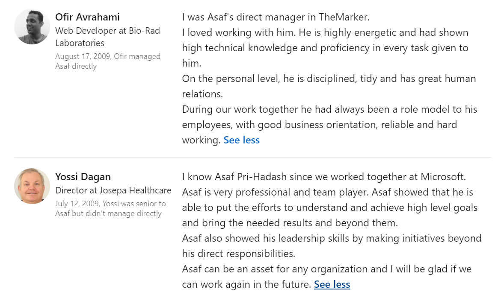Open Ofir Avrahami's profile photo
498x298 pixels.
32,26
